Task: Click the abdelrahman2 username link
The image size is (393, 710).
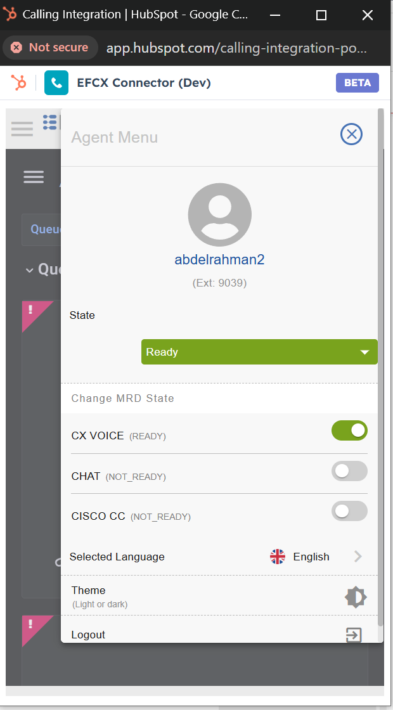Action: 219,260
